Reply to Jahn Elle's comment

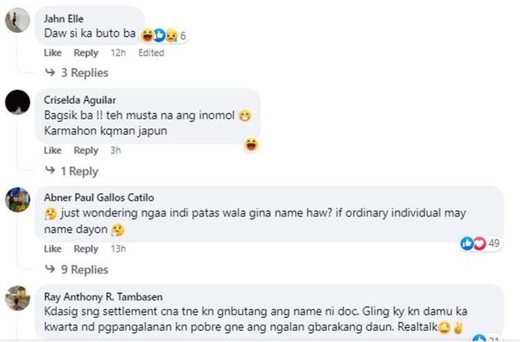pyautogui.click(x=86, y=53)
